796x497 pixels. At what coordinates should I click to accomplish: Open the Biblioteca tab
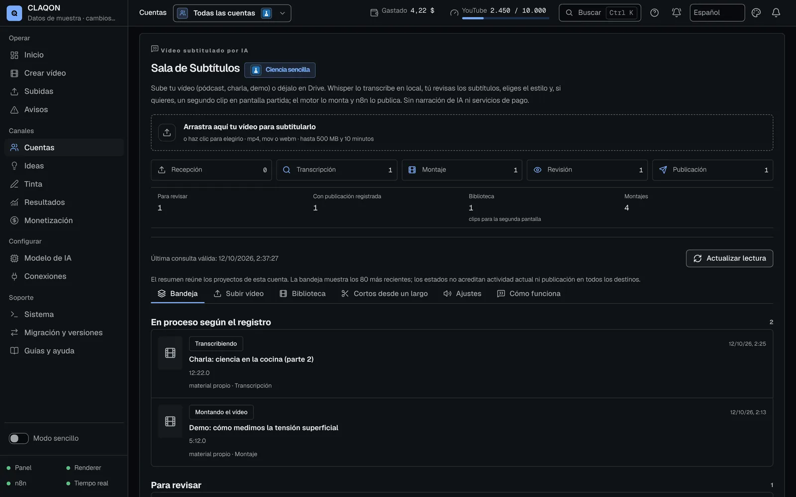pyautogui.click(x=302, y=294)
